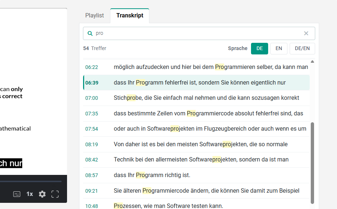Click the transcript search field
This screenshot has width=337, height=209.
199,33
